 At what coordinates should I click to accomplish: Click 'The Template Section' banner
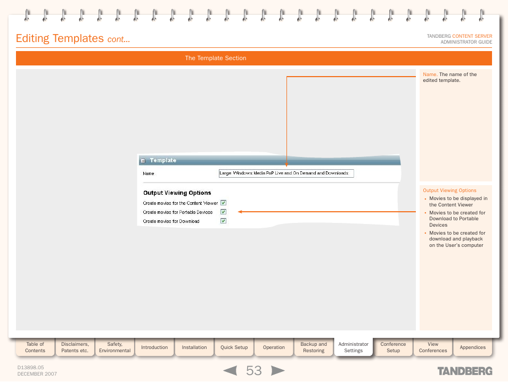[x=254, y=59]
